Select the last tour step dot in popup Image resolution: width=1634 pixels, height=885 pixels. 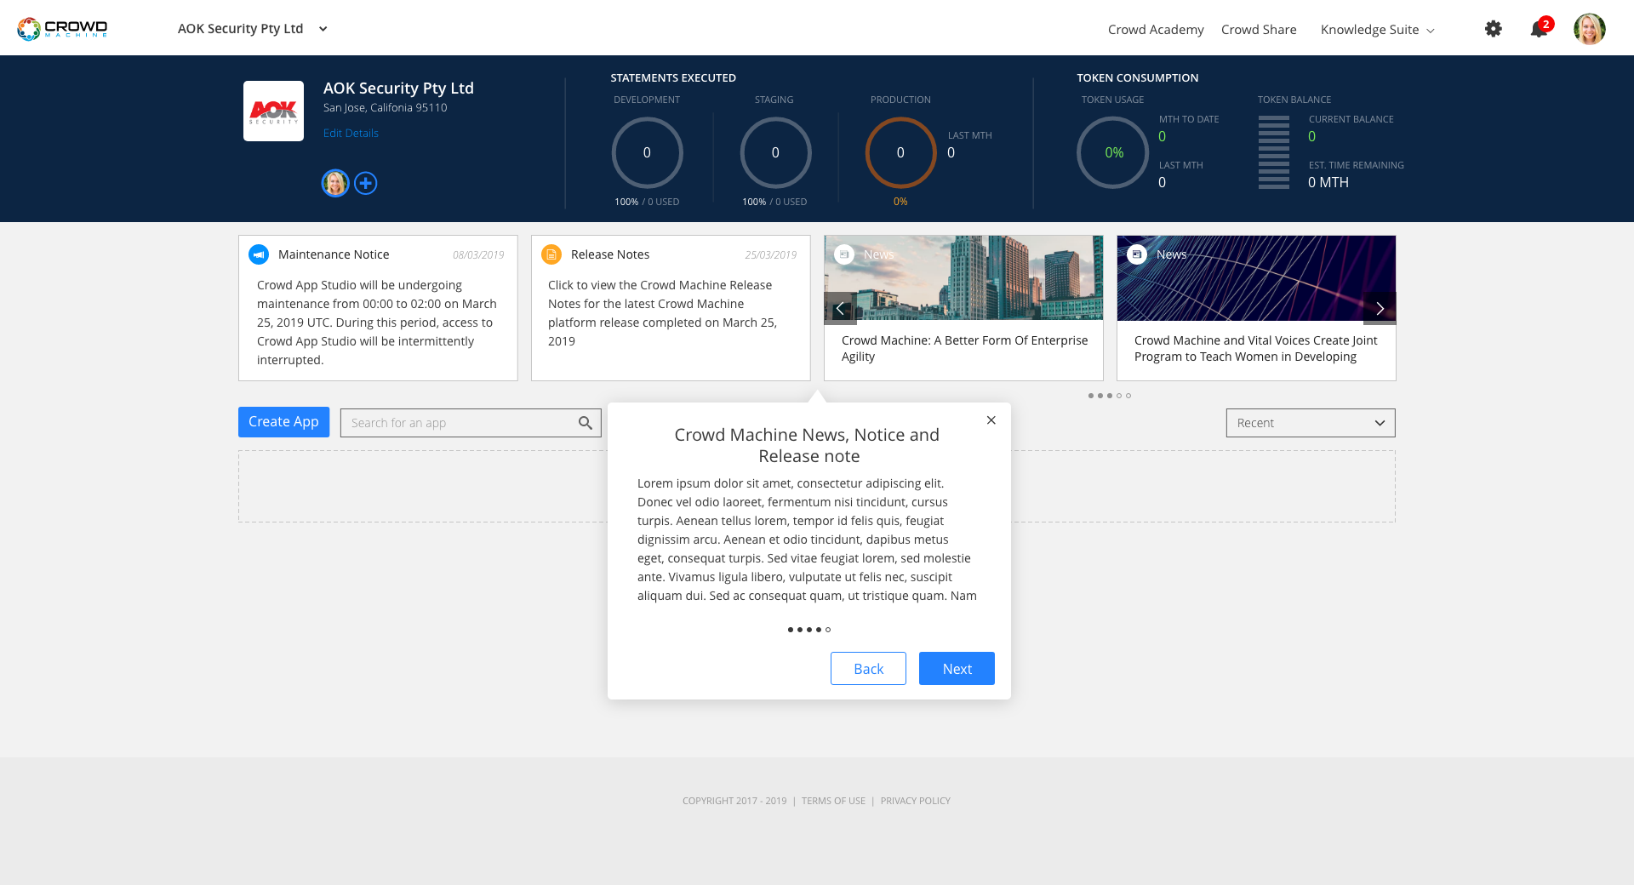tap(828, 630)
